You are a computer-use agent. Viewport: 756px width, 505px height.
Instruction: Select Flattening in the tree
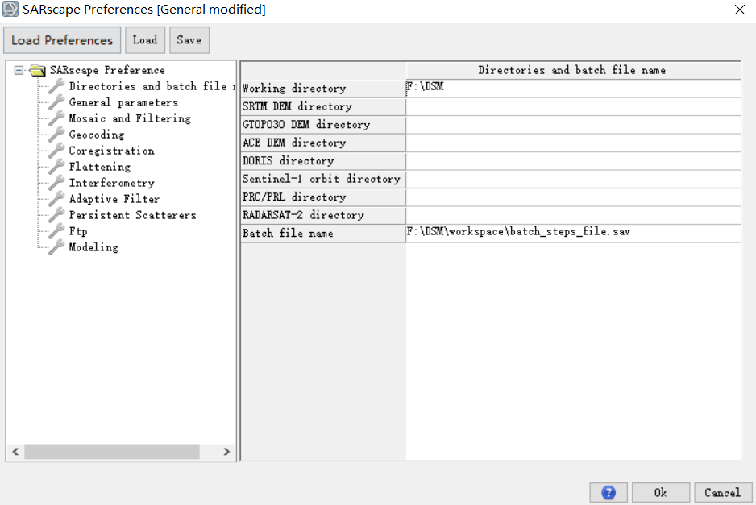coord(99,167)
